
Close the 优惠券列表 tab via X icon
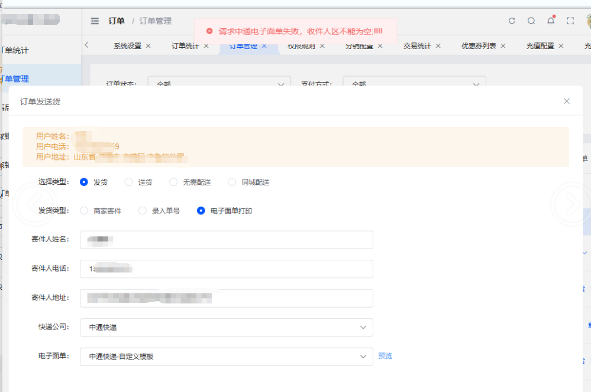point(503,45)
